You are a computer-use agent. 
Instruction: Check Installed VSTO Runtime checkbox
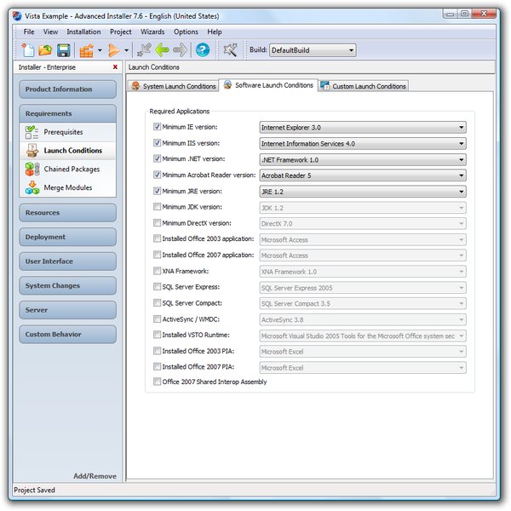(157, 335)
